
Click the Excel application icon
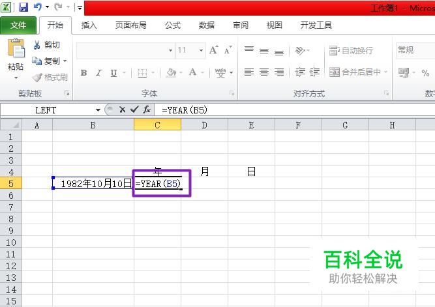(6, 7)
